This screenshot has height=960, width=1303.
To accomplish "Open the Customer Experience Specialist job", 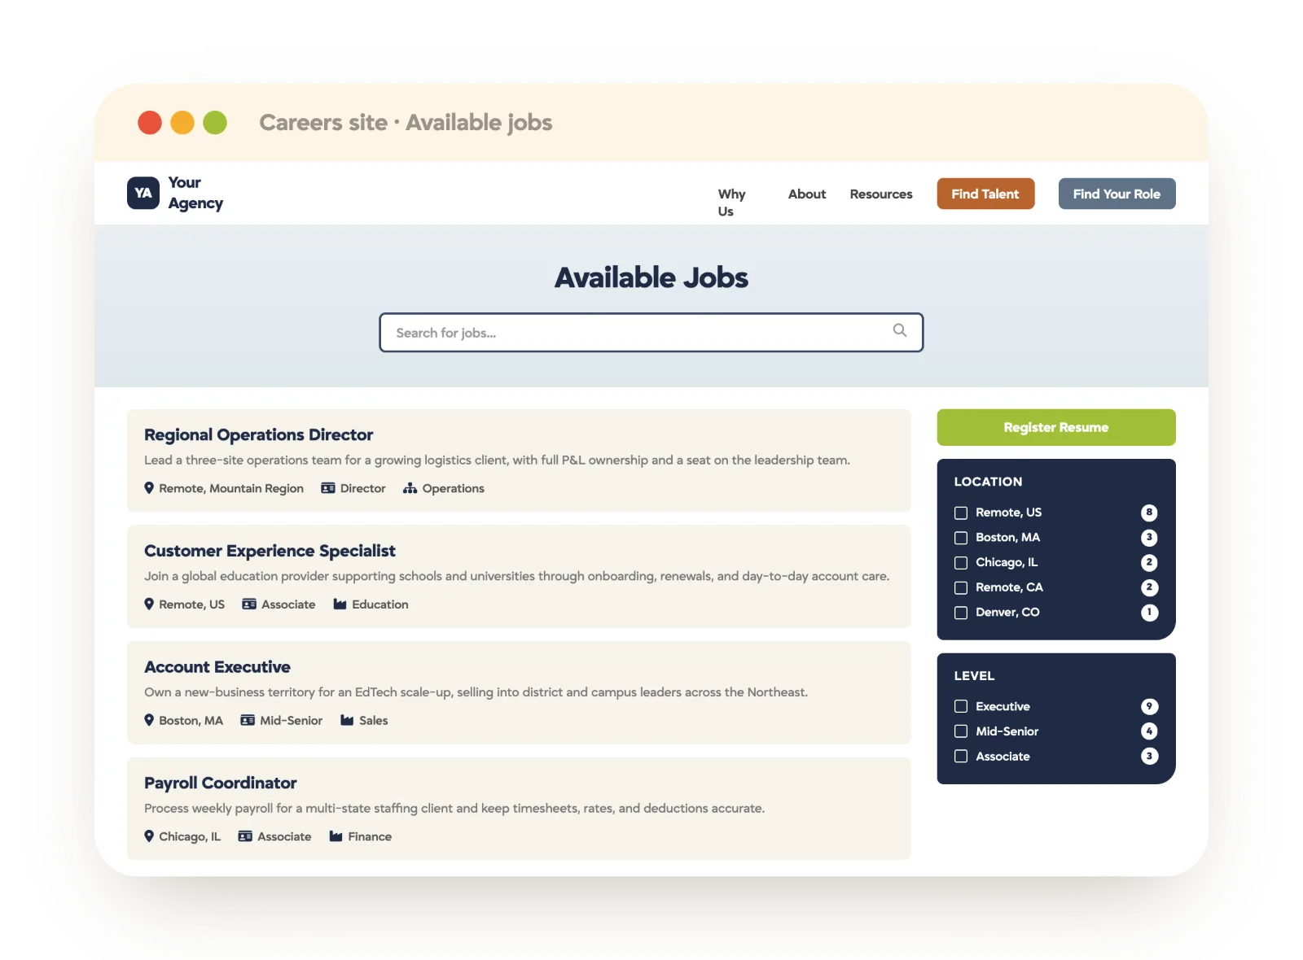I will [x=270, y=551].
